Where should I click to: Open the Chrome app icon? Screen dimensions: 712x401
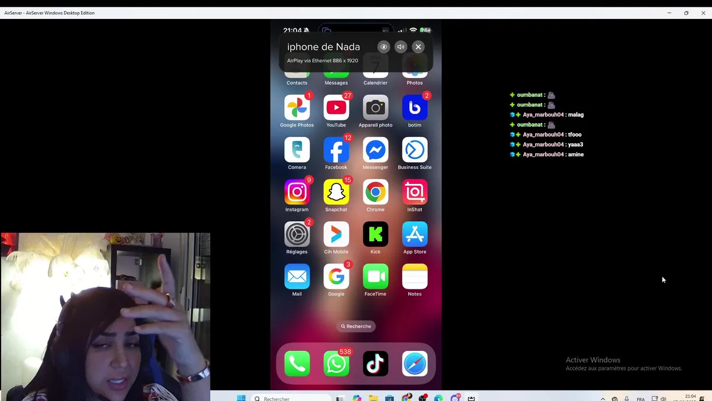(x=375, y=192)
